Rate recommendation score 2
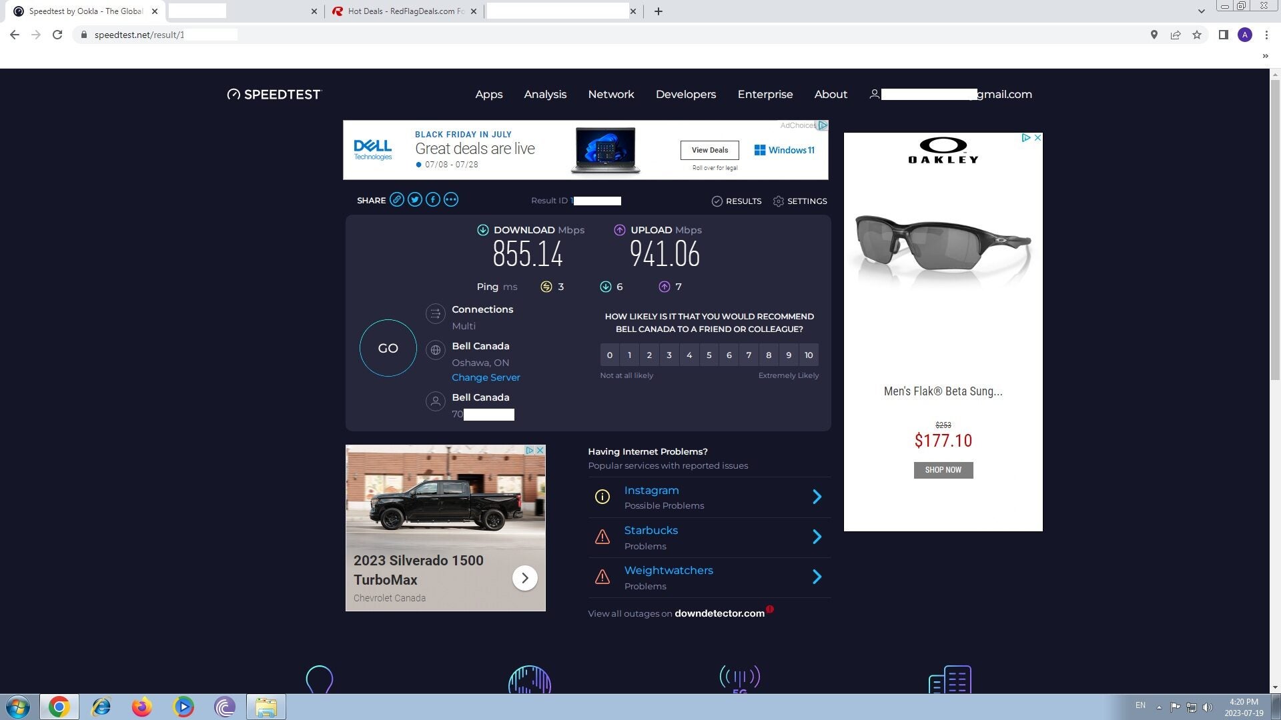Image resolution: width=1281 pixels, height=720 pixels. click(x=649, y=355)
